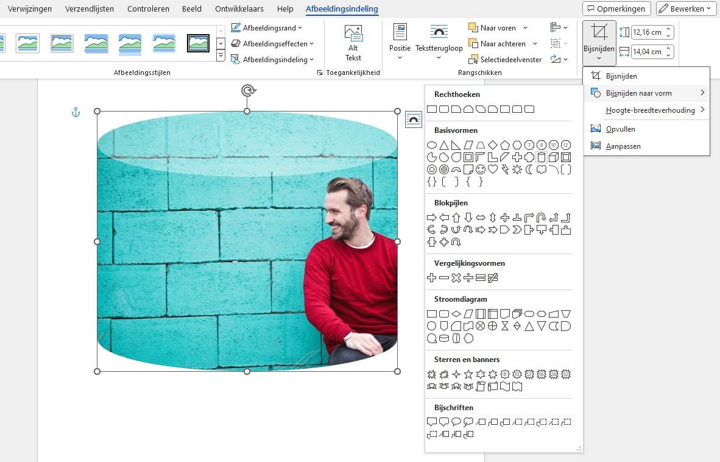Open the Selectiedeelvenster pane
Viewport: 720px width, 462px height.
click(x=506, y=60)
